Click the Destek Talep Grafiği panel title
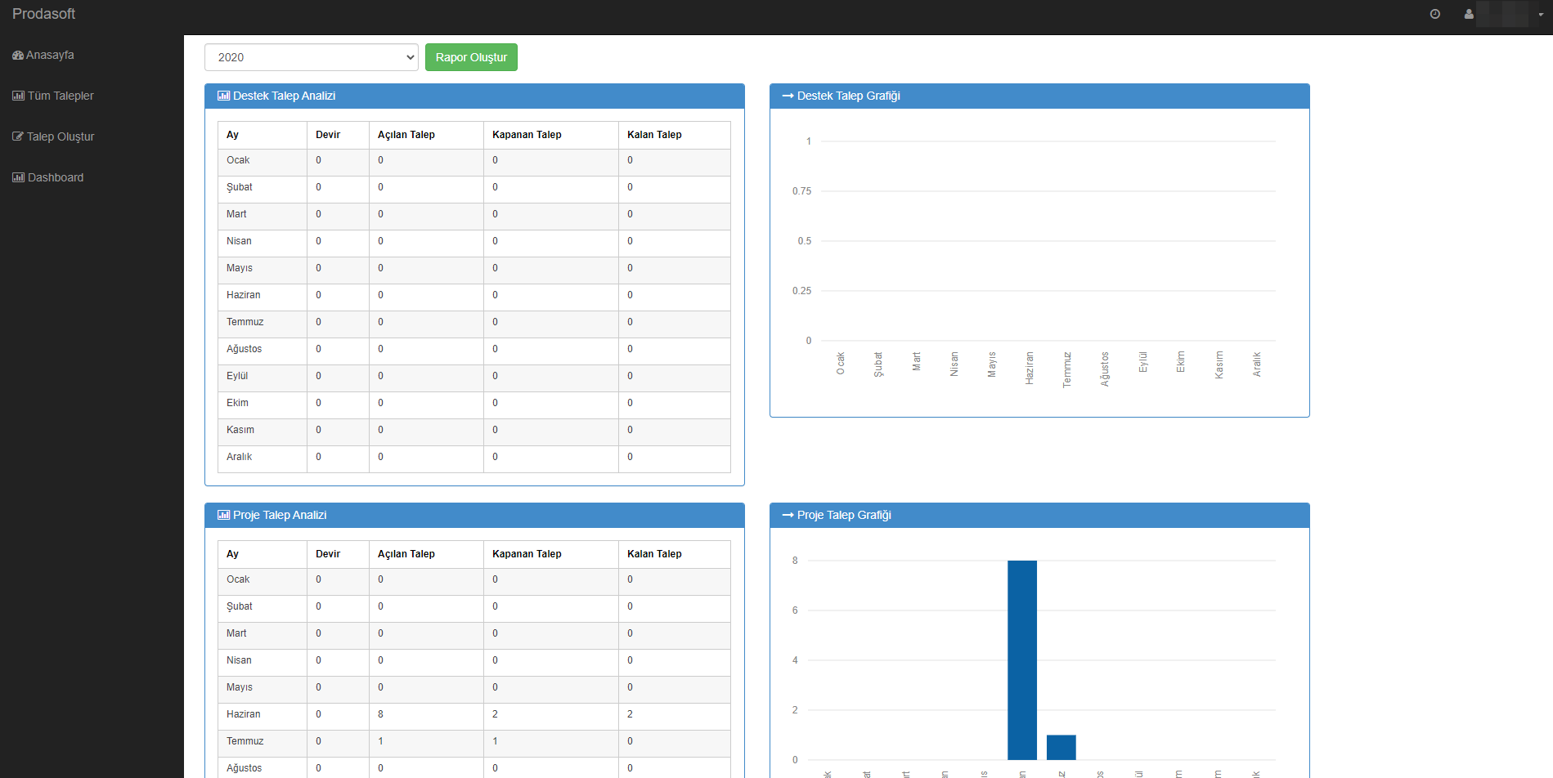This screenshot has height=778, width=1553. pos(849,96)
